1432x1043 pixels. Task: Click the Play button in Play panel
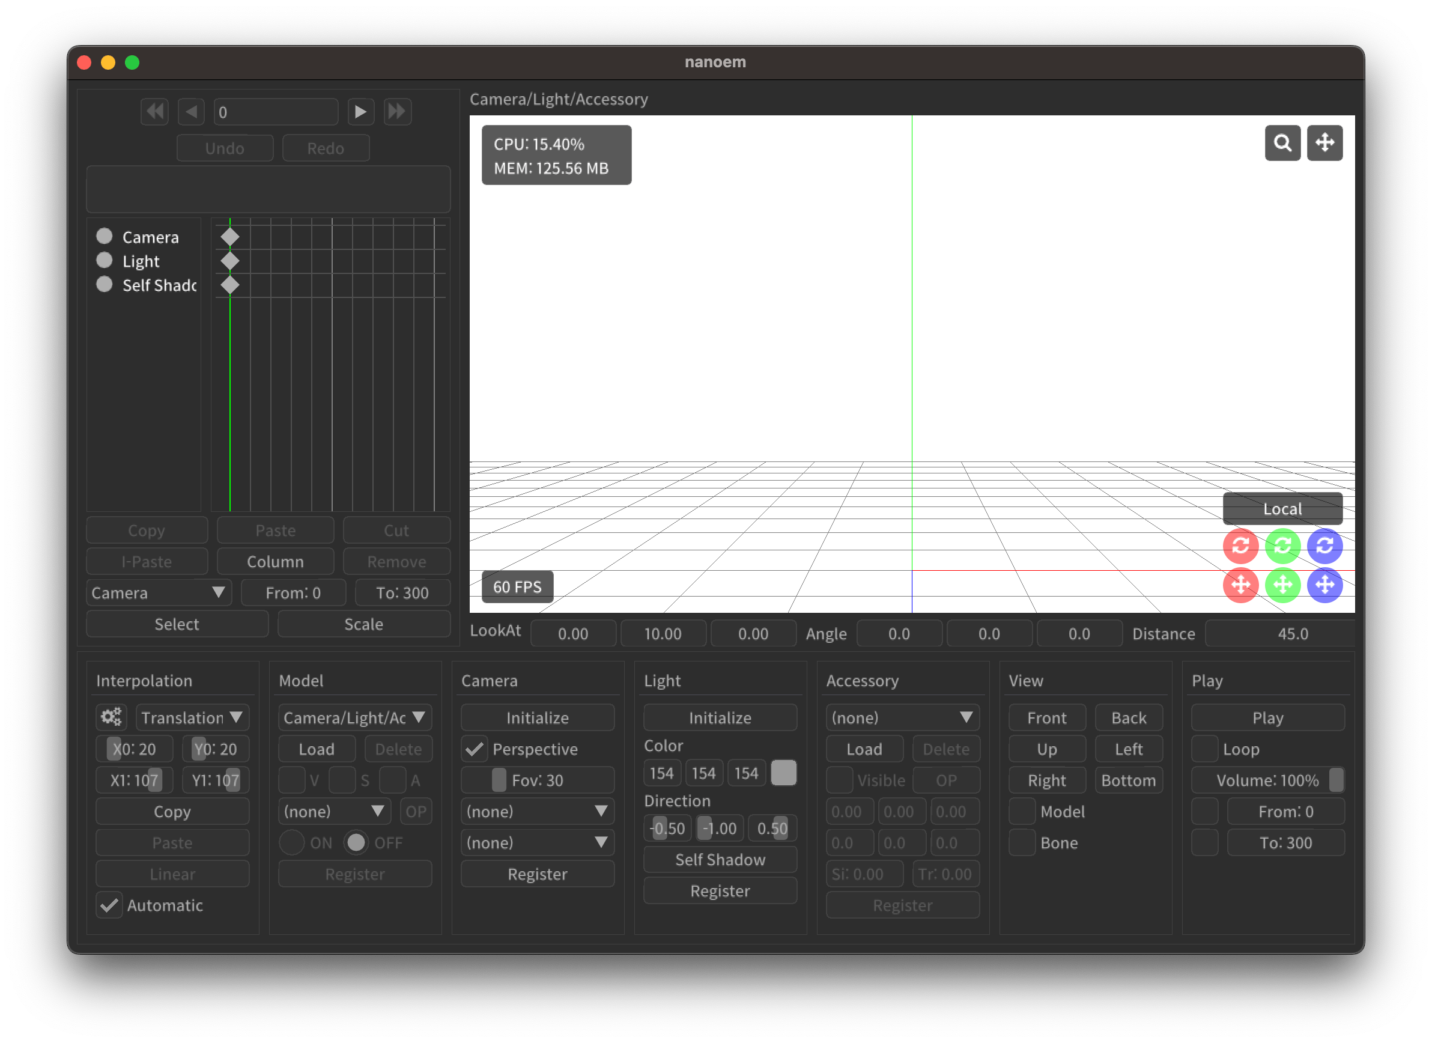coord(1266,717)
